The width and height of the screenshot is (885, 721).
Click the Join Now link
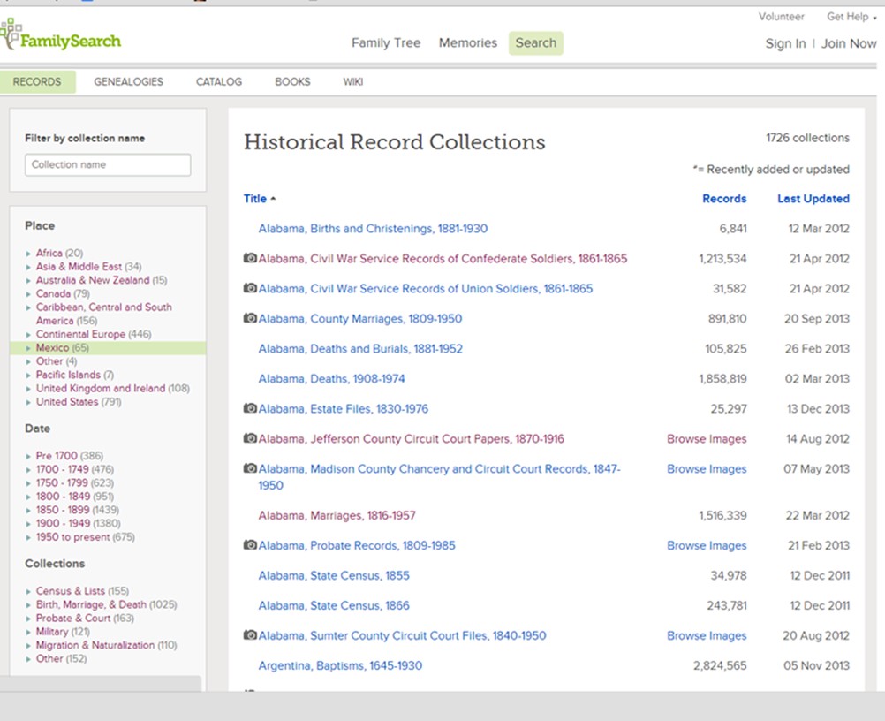[849, 43]
